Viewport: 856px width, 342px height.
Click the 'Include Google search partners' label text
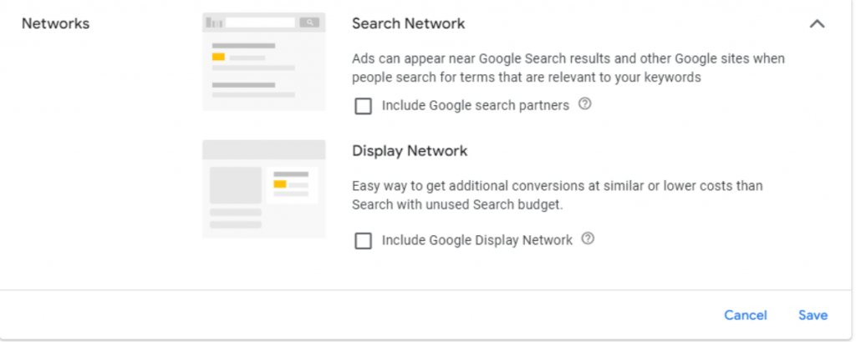[476, 105]
